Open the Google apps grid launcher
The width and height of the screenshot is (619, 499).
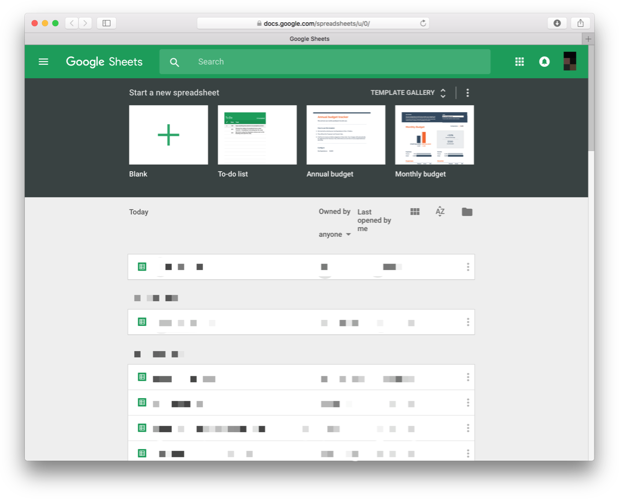coord(519,62)
